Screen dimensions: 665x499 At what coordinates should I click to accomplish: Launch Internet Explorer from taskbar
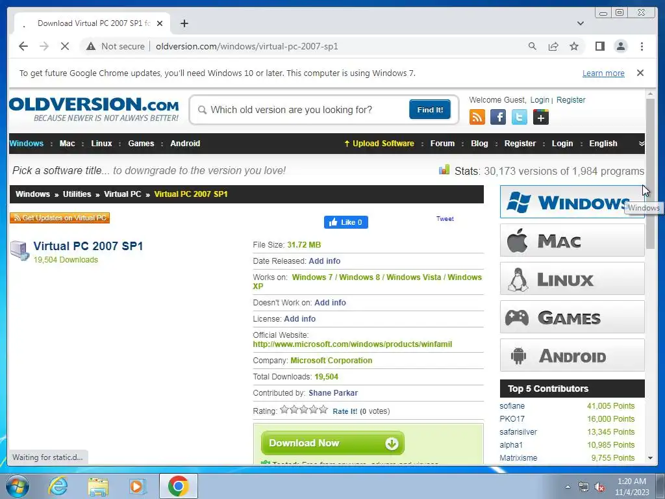(x=58, y=486)
